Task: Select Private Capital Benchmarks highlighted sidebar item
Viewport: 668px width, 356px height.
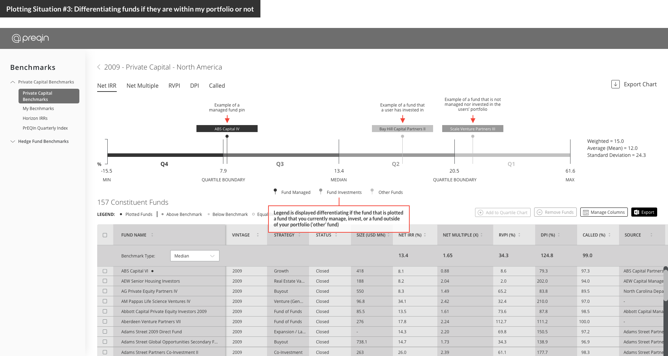Action: click(x=49, y=96)
